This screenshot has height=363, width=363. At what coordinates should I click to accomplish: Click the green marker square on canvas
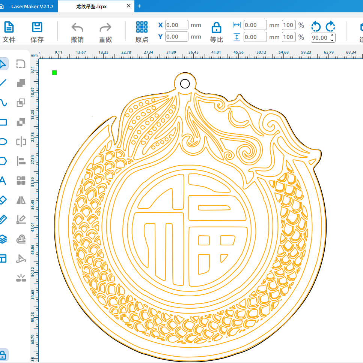[x=54, y=73]
